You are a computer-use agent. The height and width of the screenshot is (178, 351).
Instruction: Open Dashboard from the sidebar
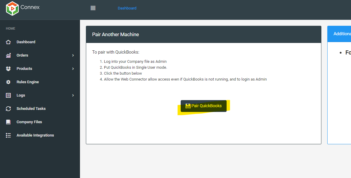(26, 42)
